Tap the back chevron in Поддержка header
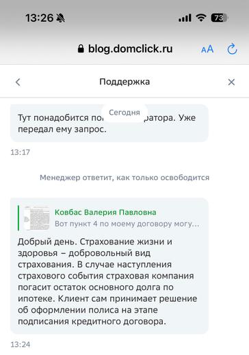The height and width of the screenshot is (355, 249). [x=18, y=82]
